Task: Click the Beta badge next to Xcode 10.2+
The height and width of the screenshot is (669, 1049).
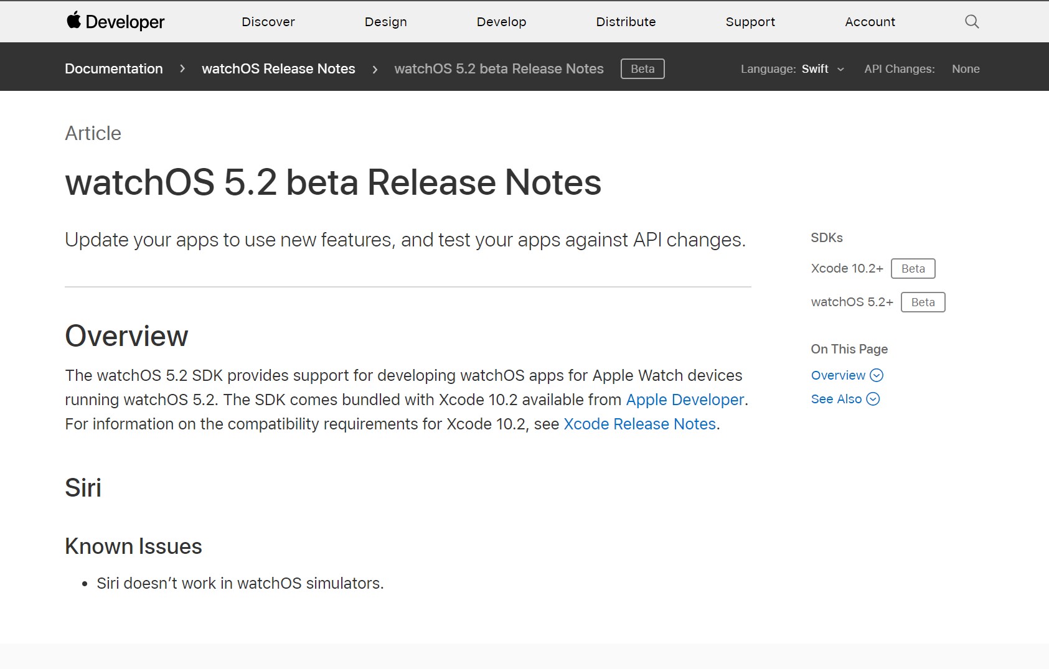Action: (913, 268)
